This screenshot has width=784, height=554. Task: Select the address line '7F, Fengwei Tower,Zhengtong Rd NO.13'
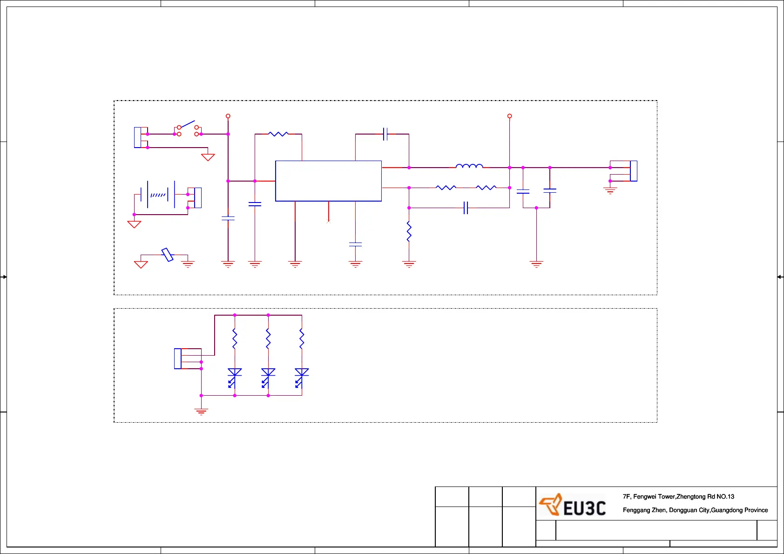[678, 497]
